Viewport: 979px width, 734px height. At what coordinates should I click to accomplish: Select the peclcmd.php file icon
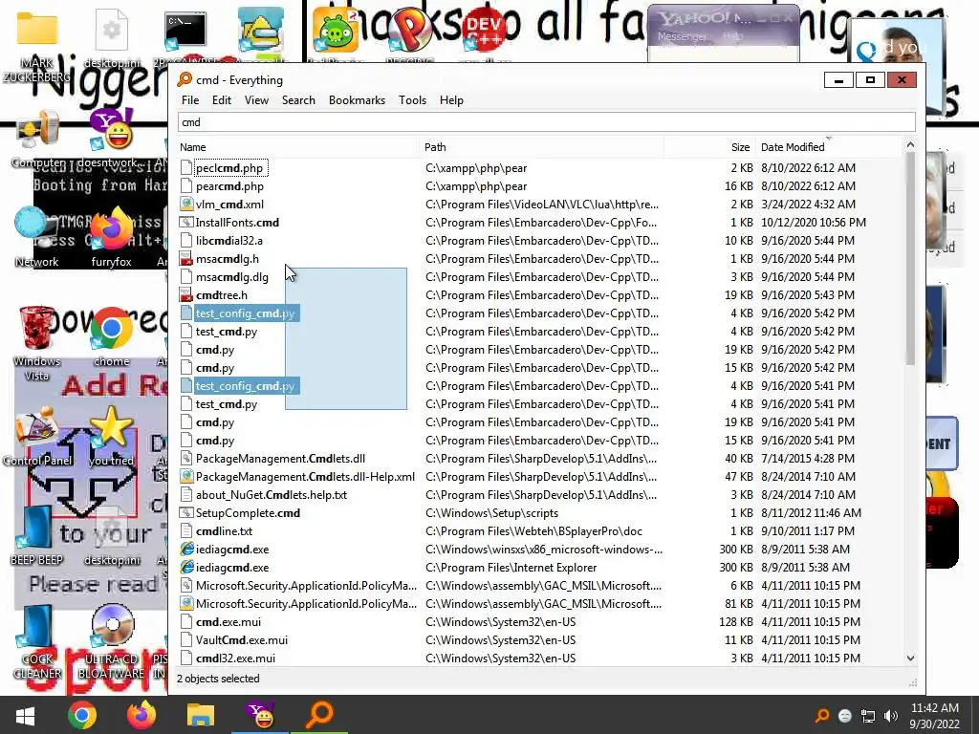[x=186, y=168]
